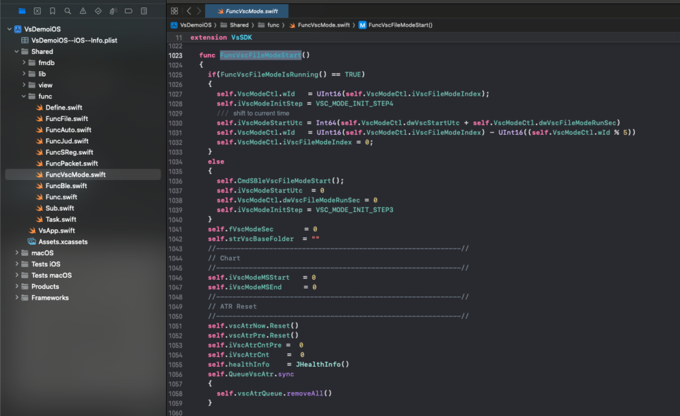Show the Bookmark navigator

[52, 11]
